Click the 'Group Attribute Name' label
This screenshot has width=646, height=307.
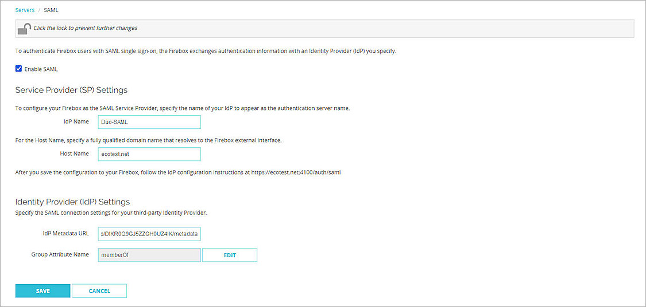(x=60, y=254)
